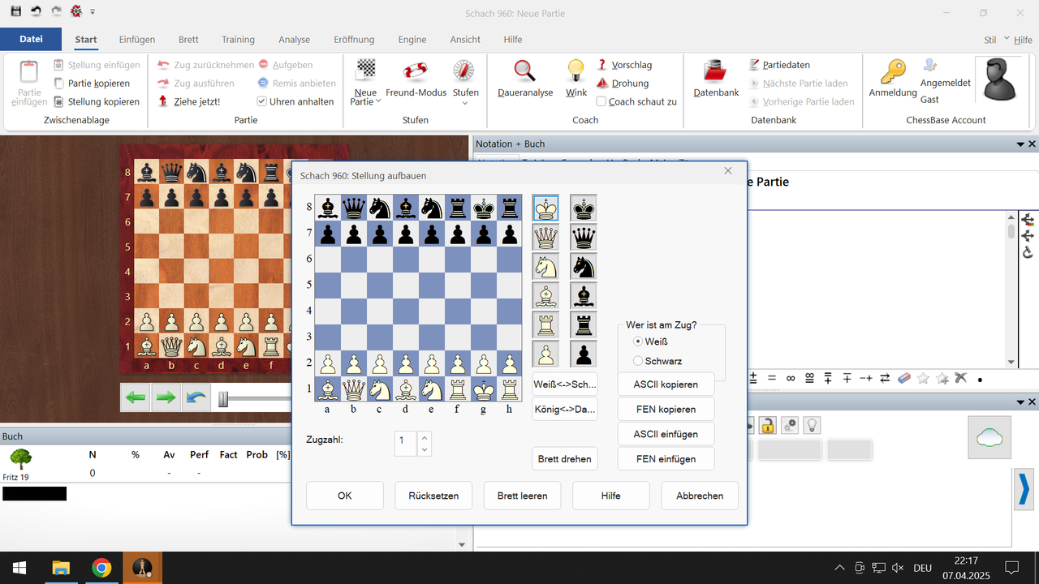Screen dimensions: 1039x584
Task: Open the Training ribbon tab
Action: coord(238,39)
